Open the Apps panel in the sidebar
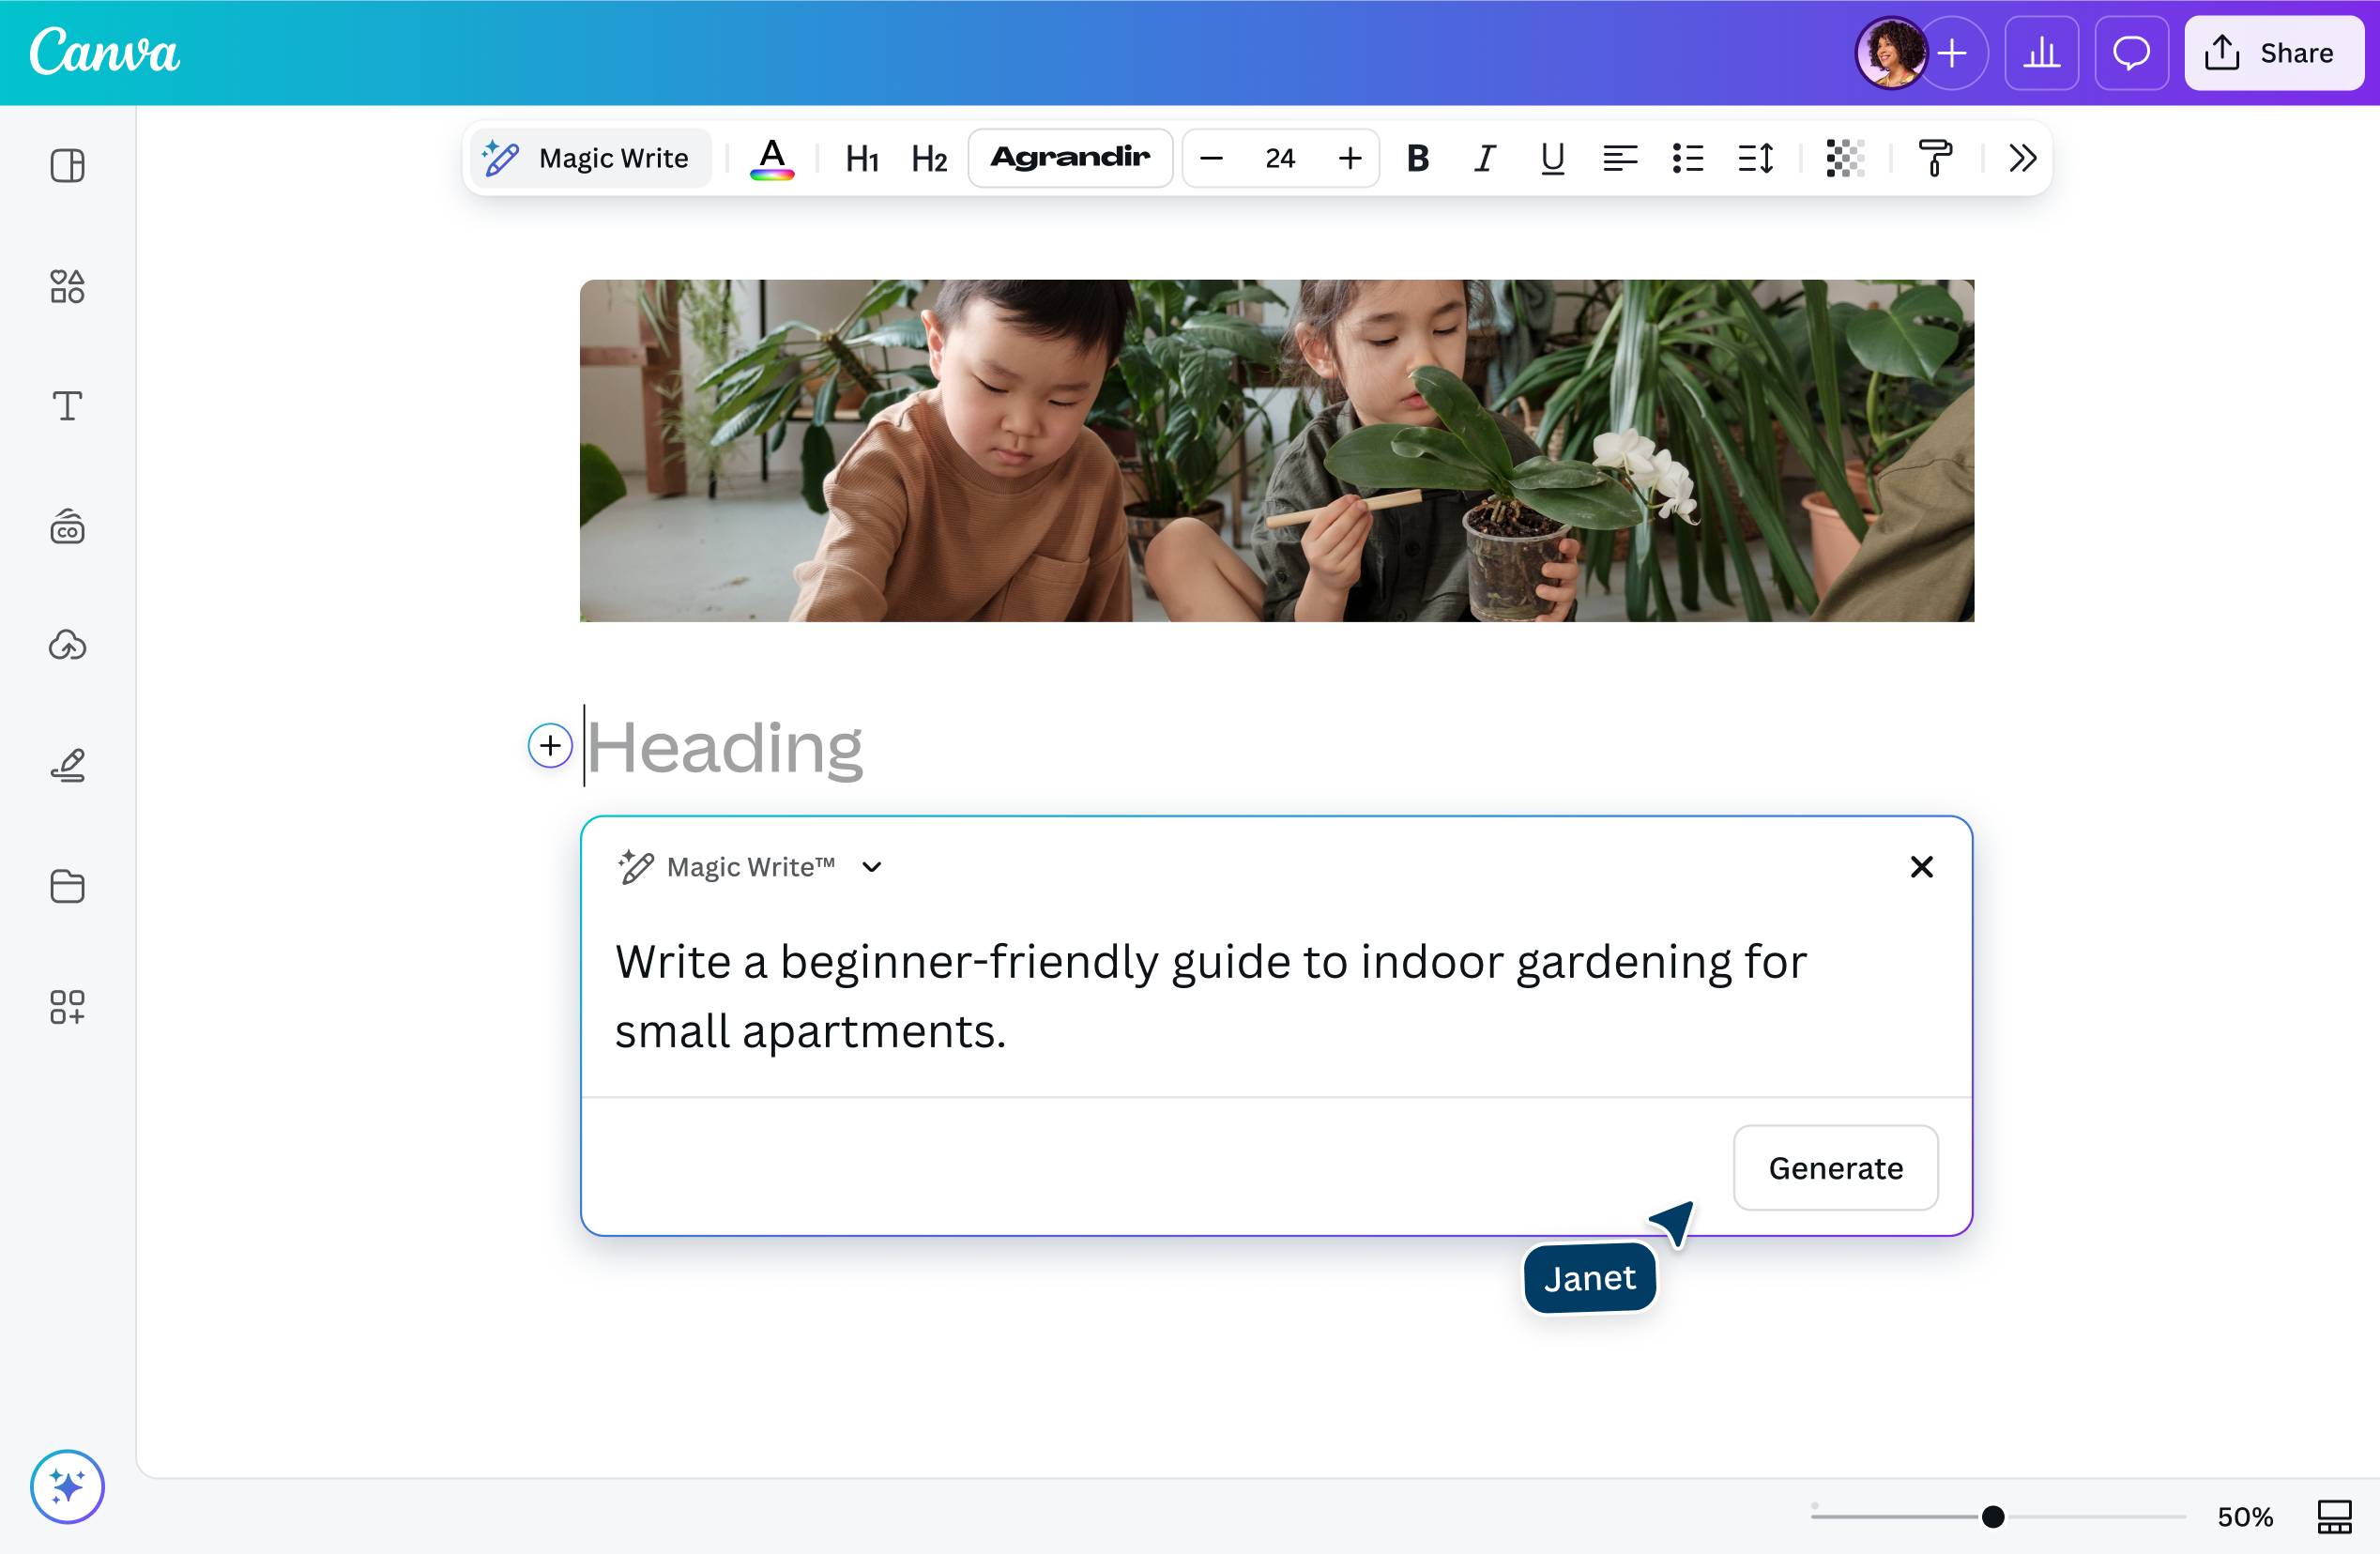 click(x=67, y=1008)
